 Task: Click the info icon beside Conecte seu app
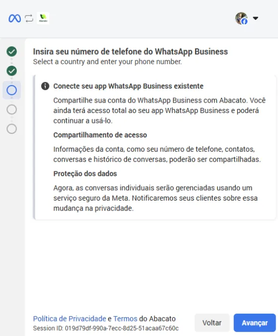click(x=45, y=86)
